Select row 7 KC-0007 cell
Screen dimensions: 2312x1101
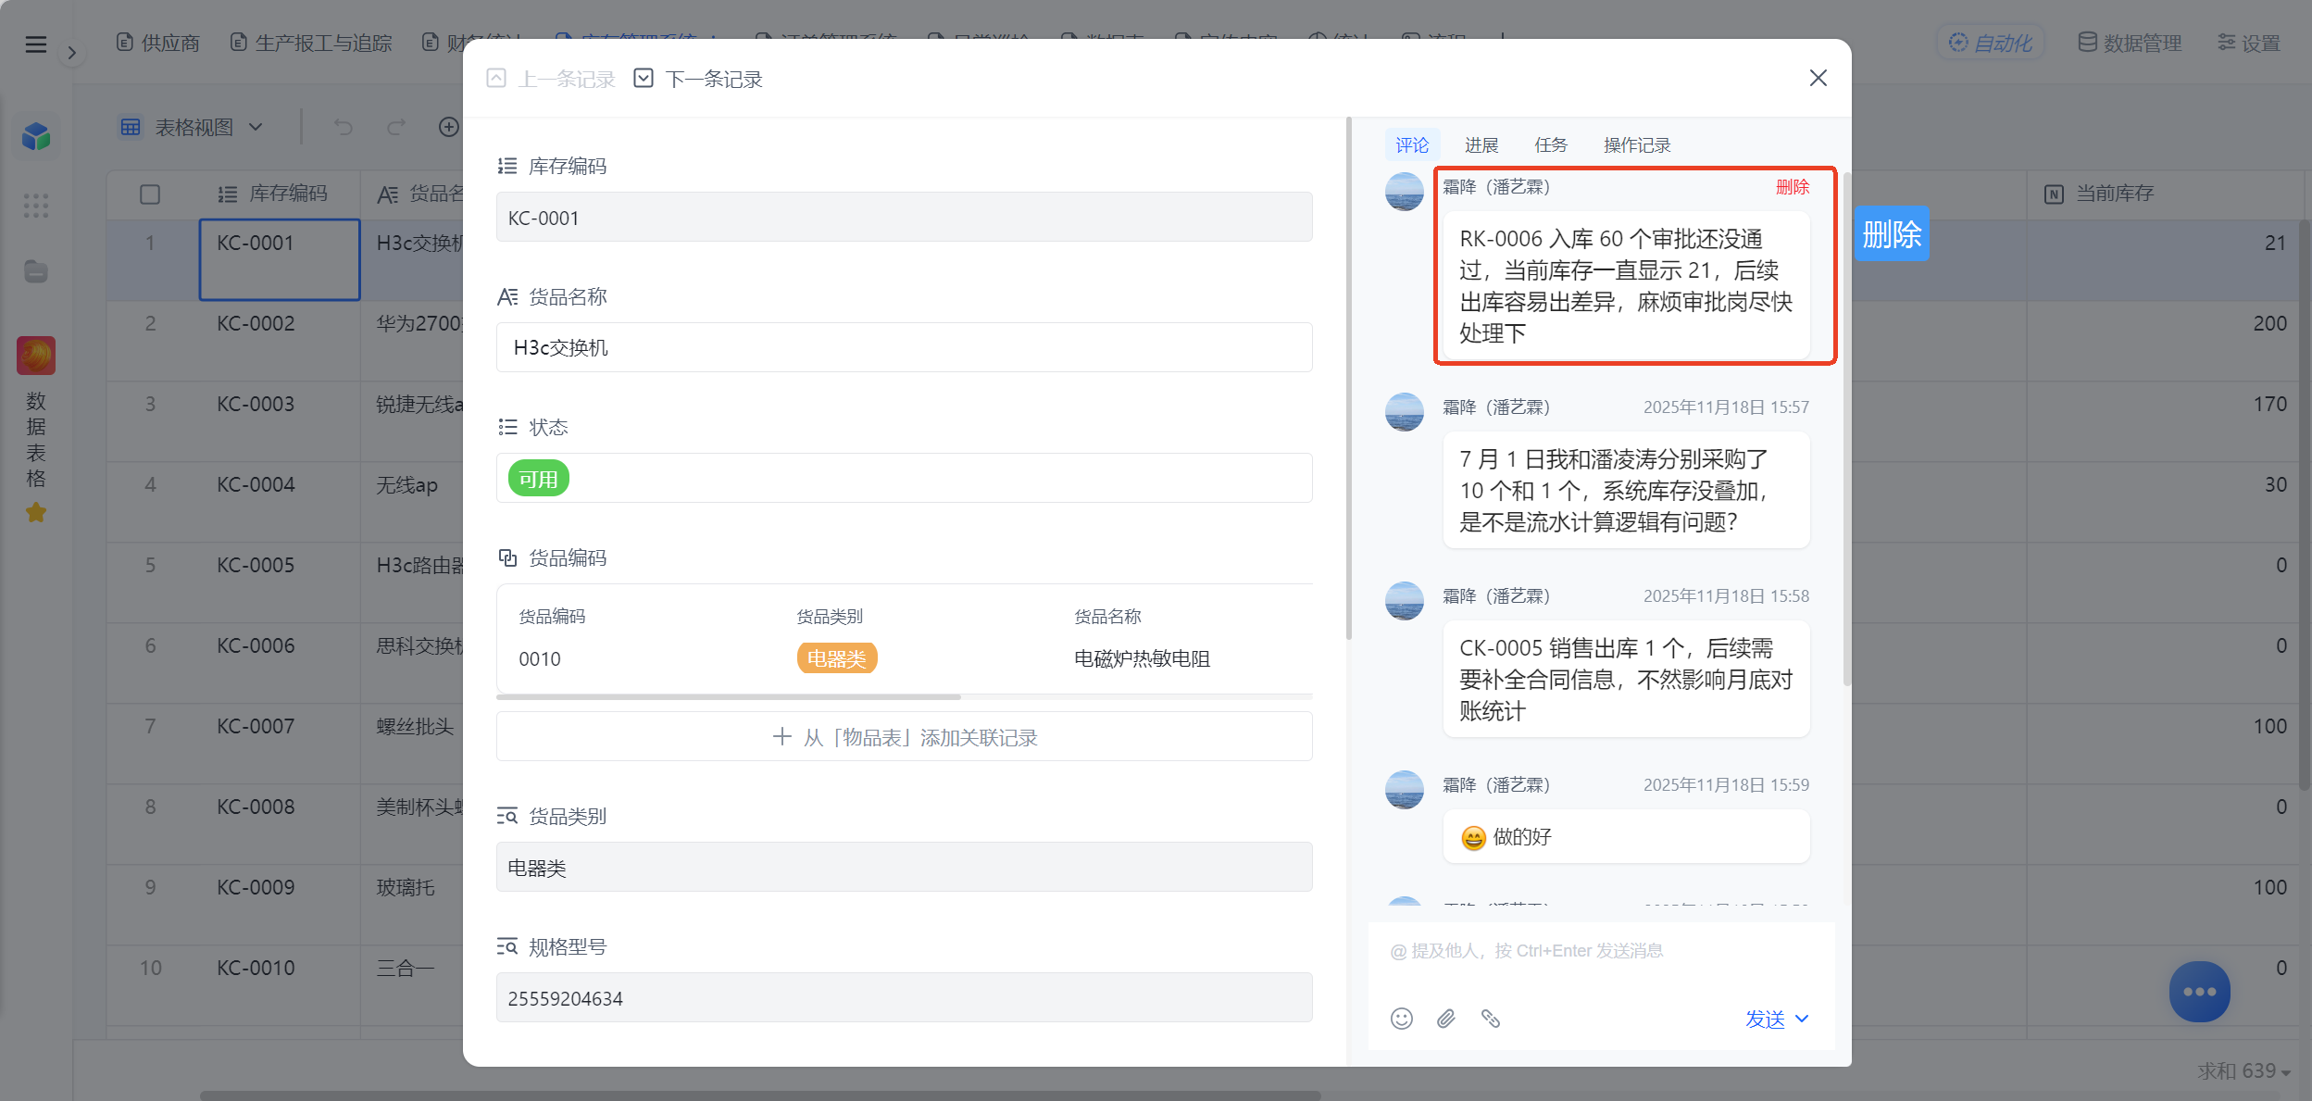pos(280,743)
